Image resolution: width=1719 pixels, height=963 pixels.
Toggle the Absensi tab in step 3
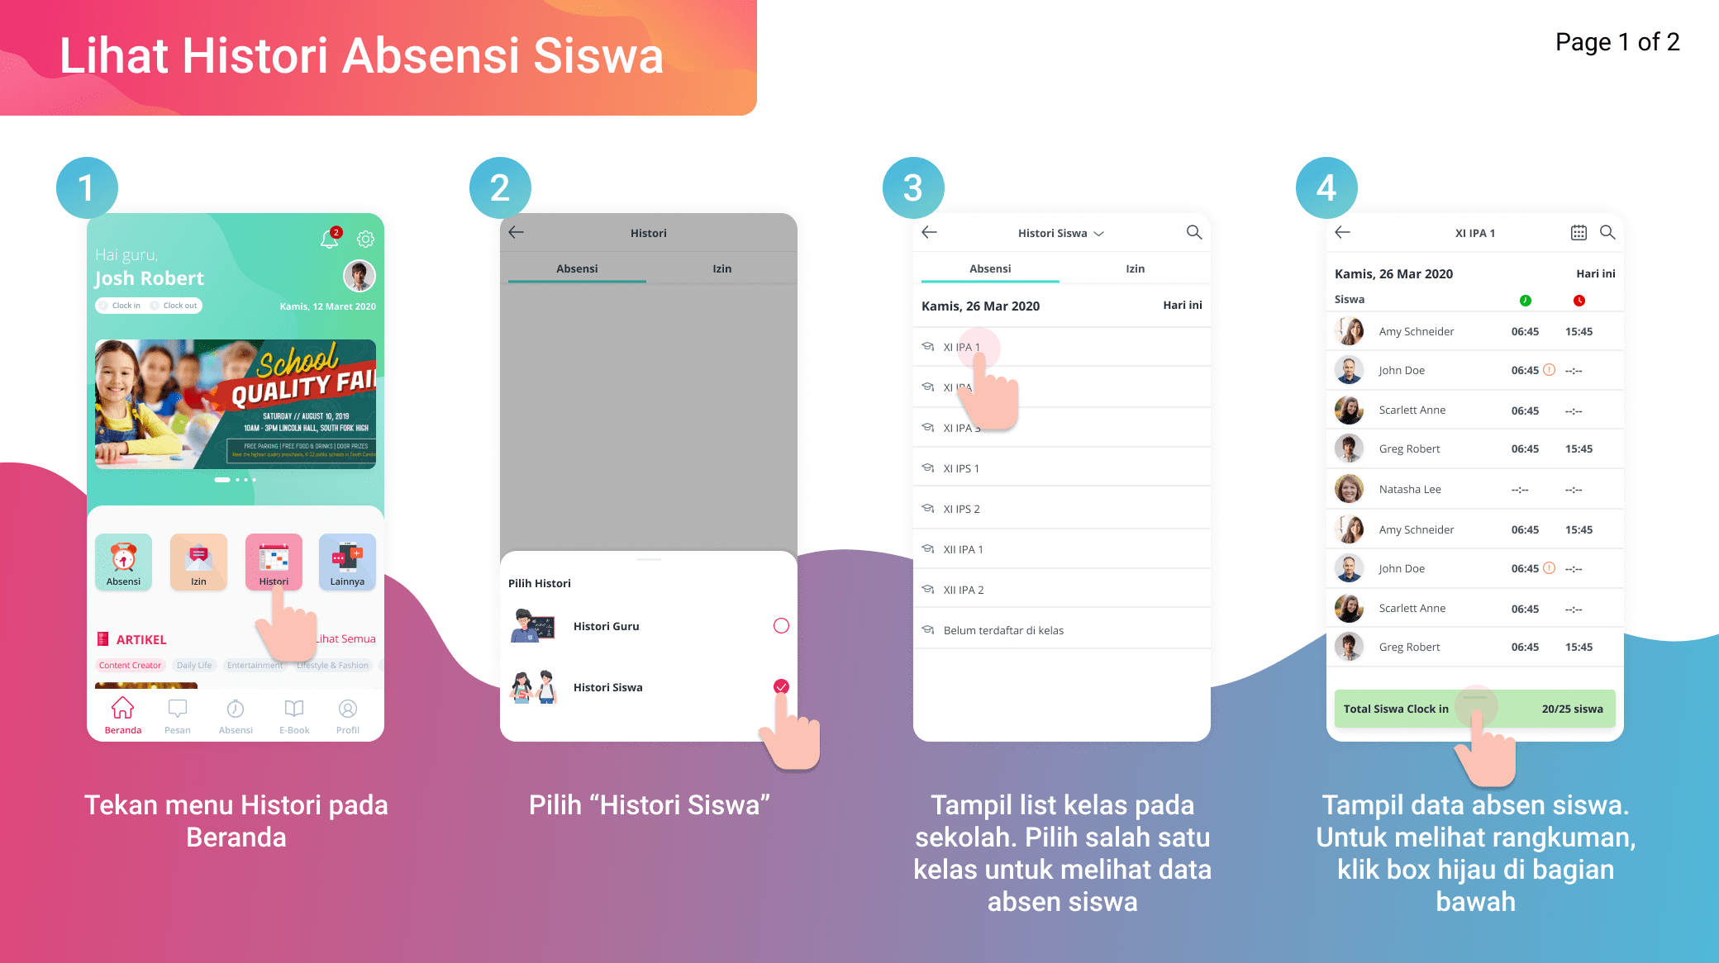[989, 269]
